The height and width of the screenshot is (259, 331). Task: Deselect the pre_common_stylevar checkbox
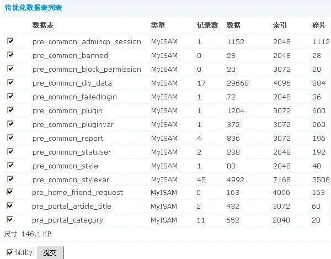tap(10, 179)
